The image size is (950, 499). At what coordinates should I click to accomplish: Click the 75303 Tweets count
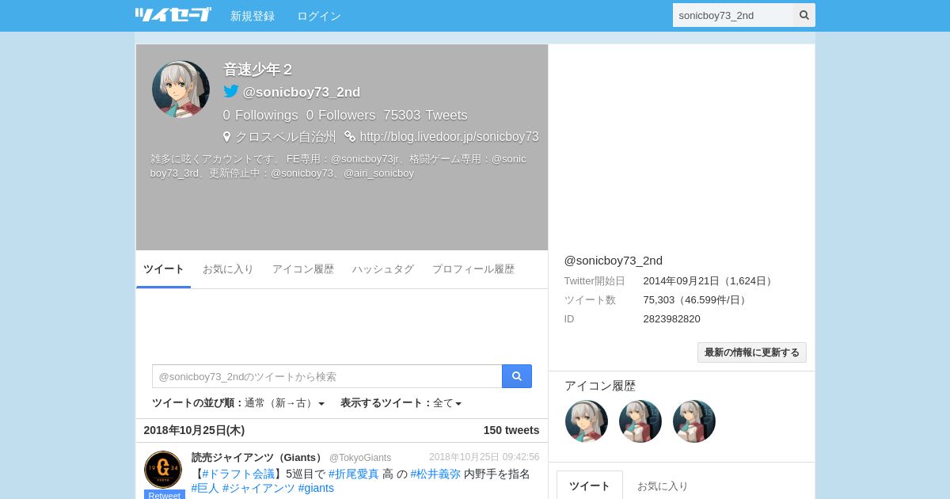pyautogui.click(x=425, y=115)
